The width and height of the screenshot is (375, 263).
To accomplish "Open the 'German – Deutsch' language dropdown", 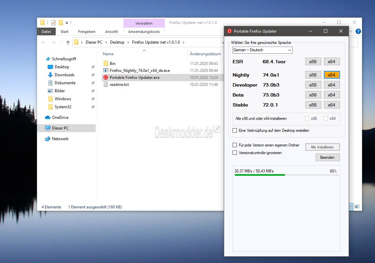I will (262, 50).
